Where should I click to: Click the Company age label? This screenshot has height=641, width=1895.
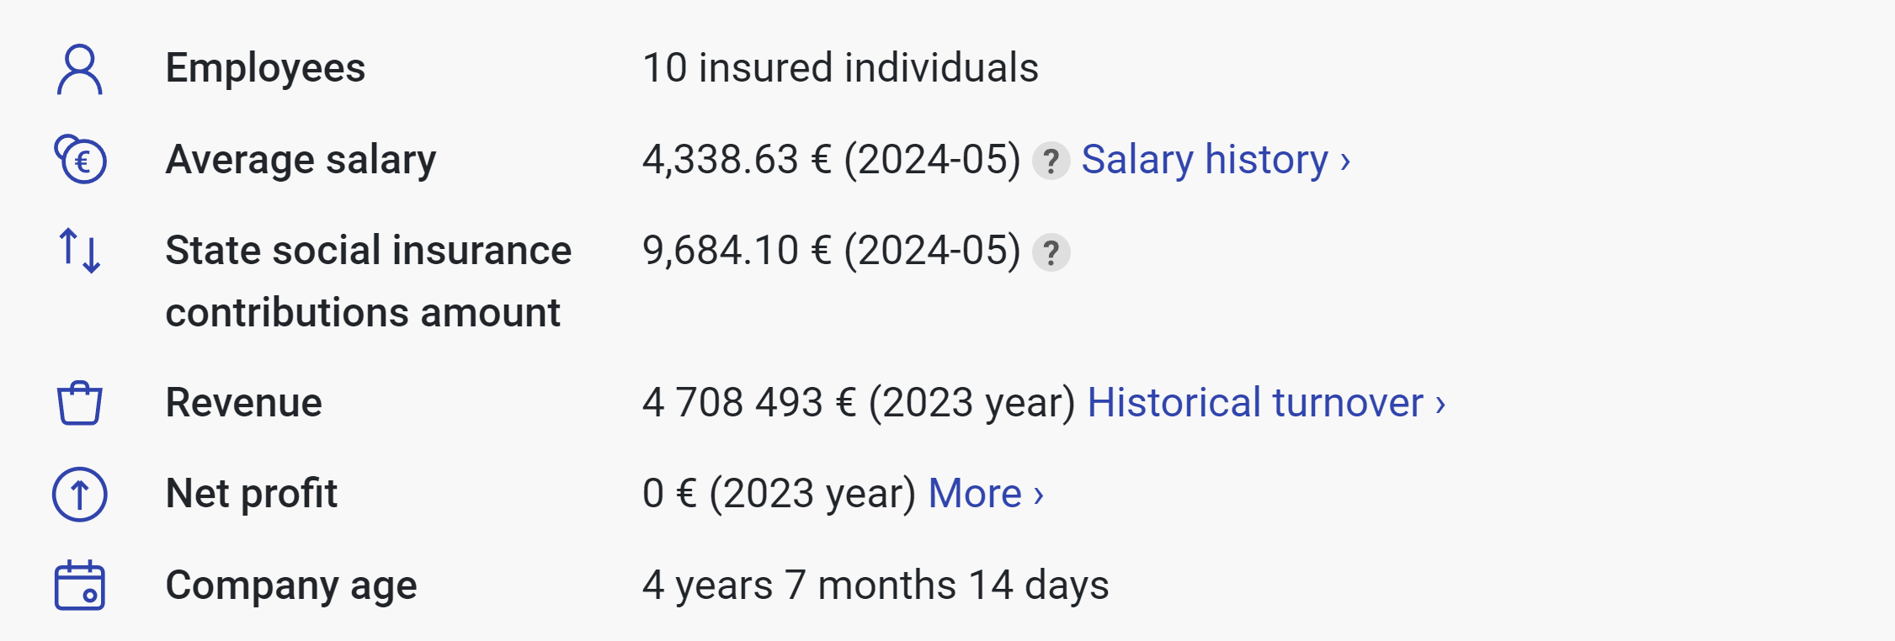291,585
